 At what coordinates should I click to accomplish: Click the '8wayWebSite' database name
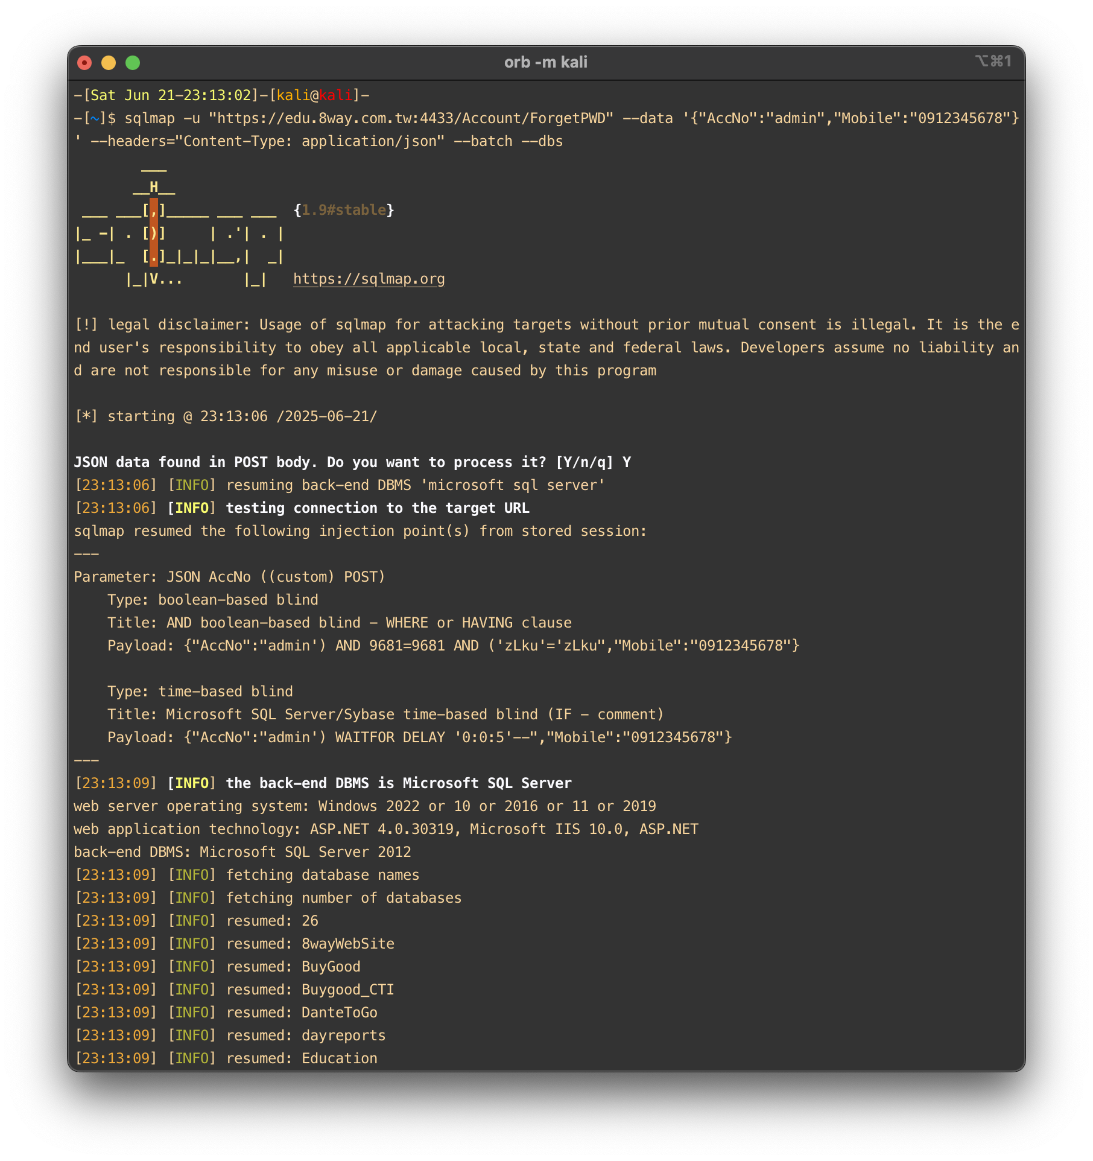(348, 944)
